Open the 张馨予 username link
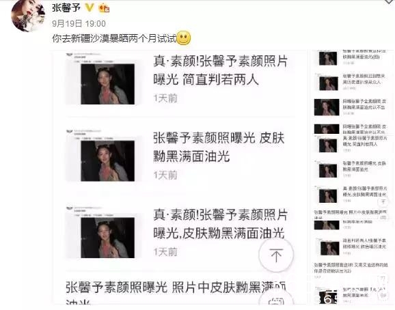 (66, 8)
